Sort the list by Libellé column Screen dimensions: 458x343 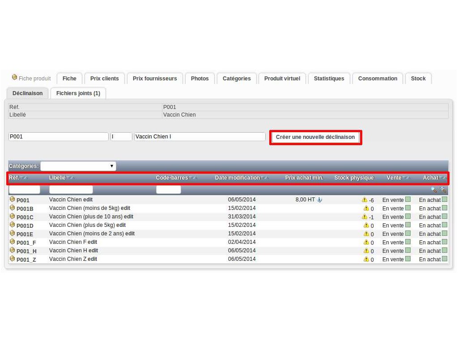click(x=57, y=178)
